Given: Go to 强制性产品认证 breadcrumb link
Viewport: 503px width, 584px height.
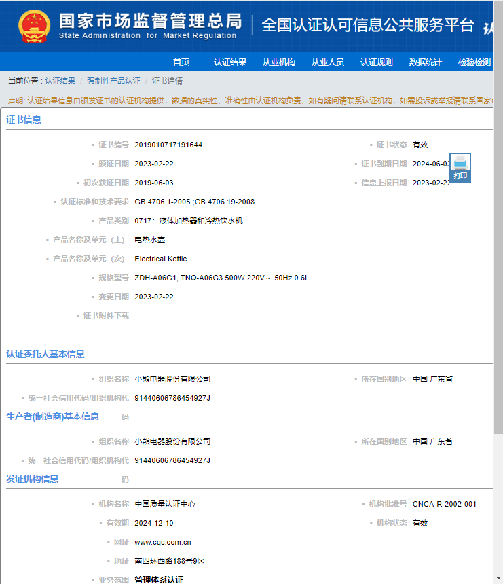Looking at the screenshot, I should (x=113, y=81).
